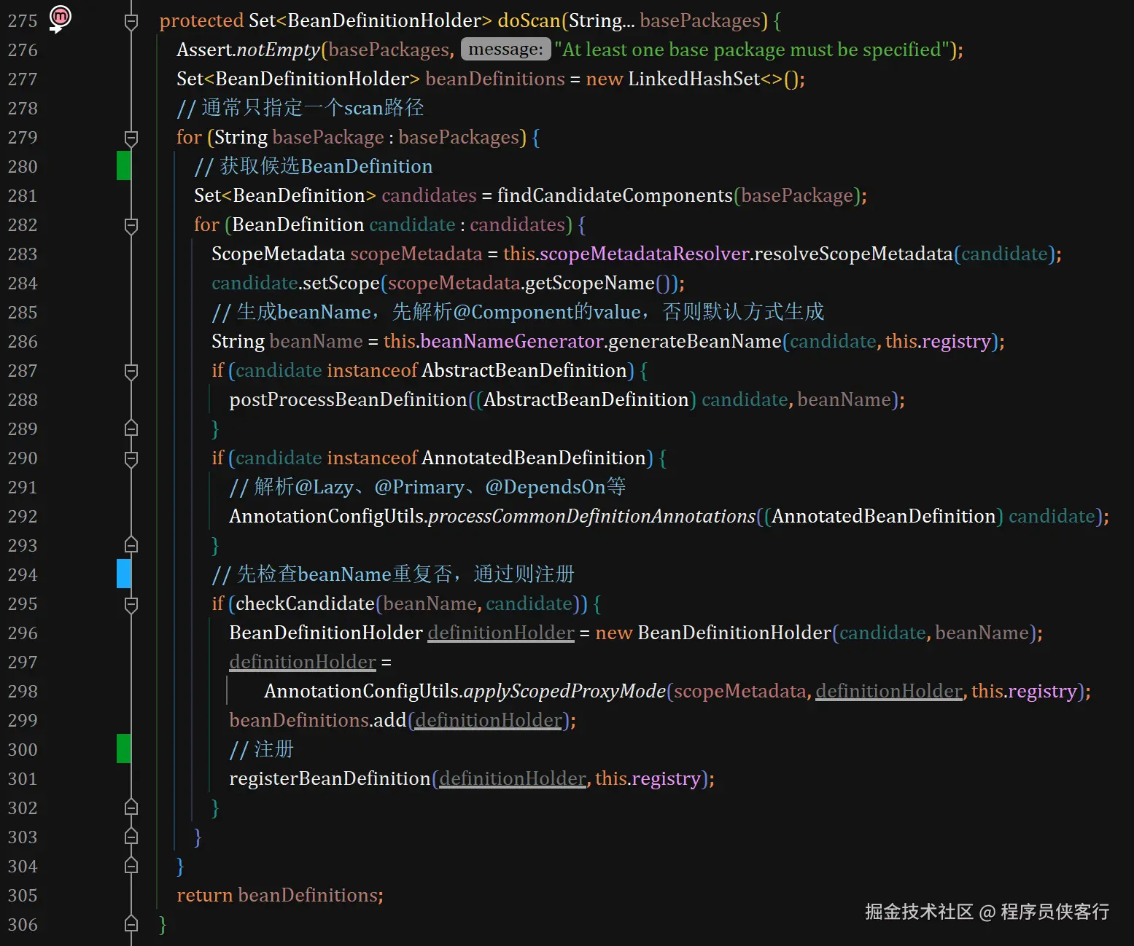Click line number 275
The width and height of the screenshot is (1134, 946).
pyautogui.click(x=23, y=20)
